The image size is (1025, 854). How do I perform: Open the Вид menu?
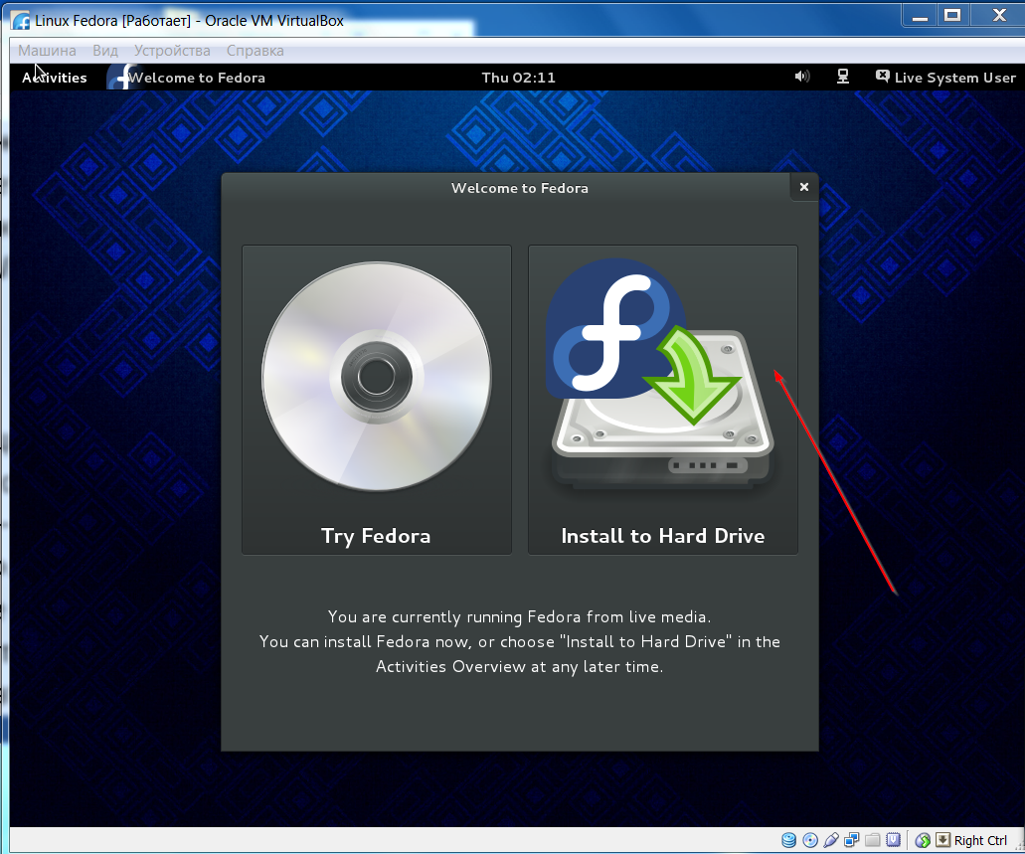pyautogui.click(x=105, y=51)
